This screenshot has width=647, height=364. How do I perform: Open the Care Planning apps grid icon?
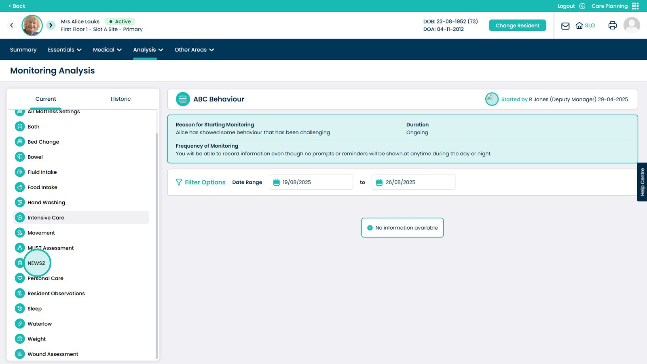(635, 6)
